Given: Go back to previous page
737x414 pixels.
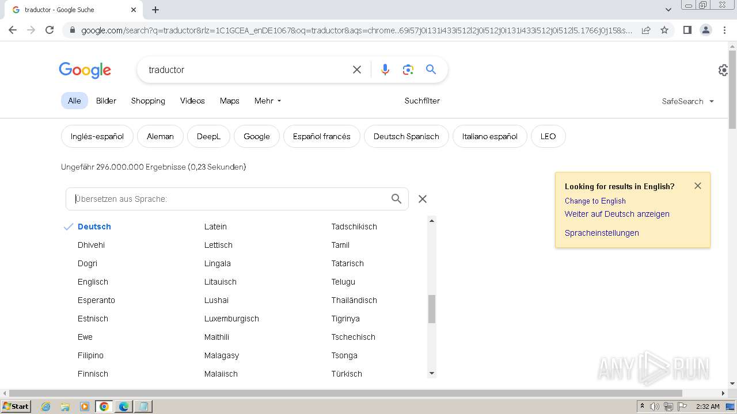Looking at the screenshot, I should (x=13, y=30).
